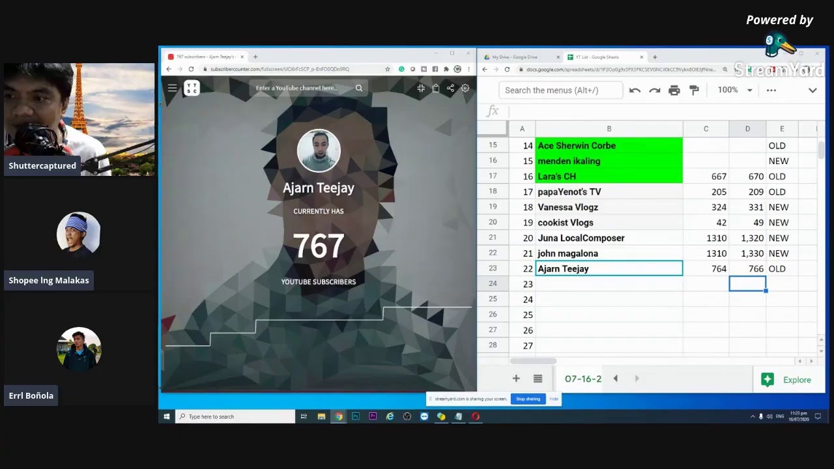Open the Explore button in Sheets
The height and width of the screenshot is (469, 834).
click(x=786, y=380)
